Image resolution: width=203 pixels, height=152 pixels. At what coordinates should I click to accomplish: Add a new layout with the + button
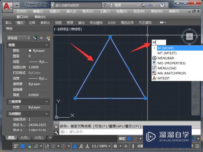(x=50, y=138)
